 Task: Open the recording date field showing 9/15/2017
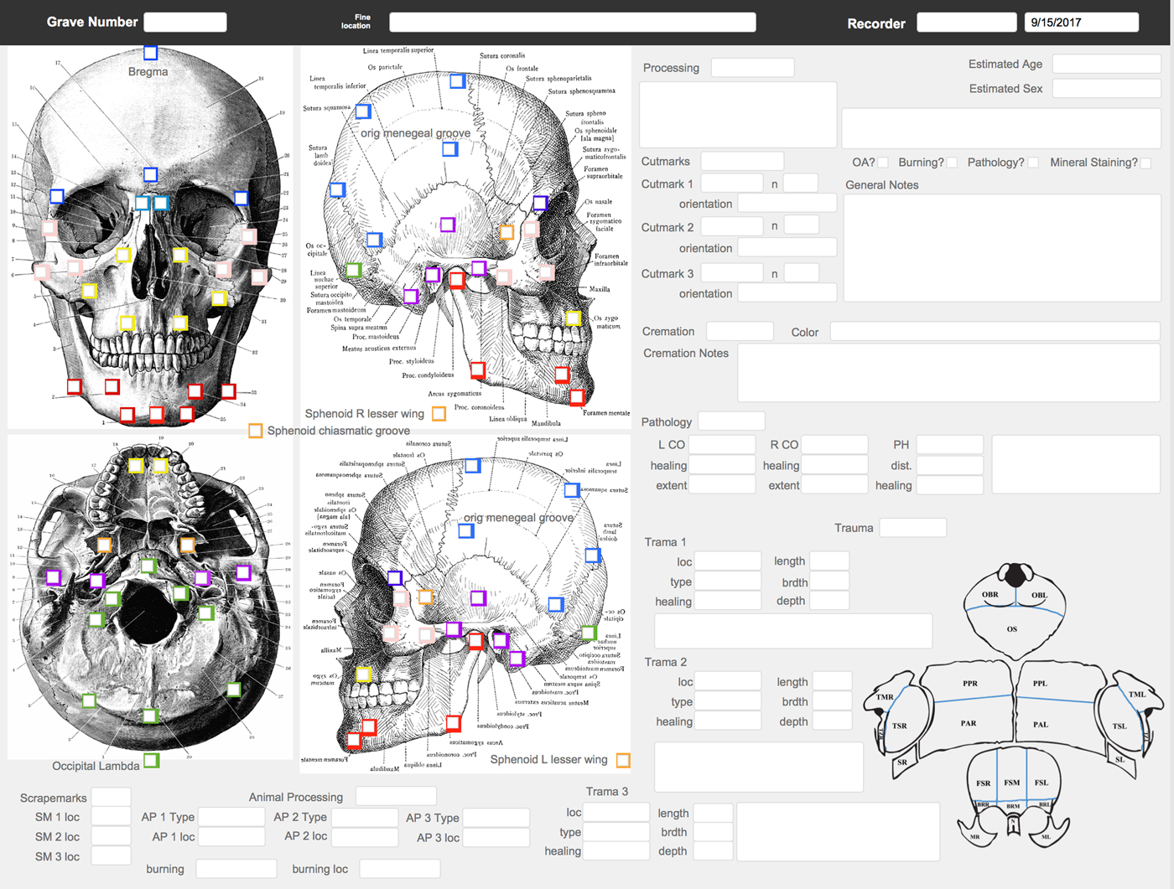click(x=1081, y=22)
